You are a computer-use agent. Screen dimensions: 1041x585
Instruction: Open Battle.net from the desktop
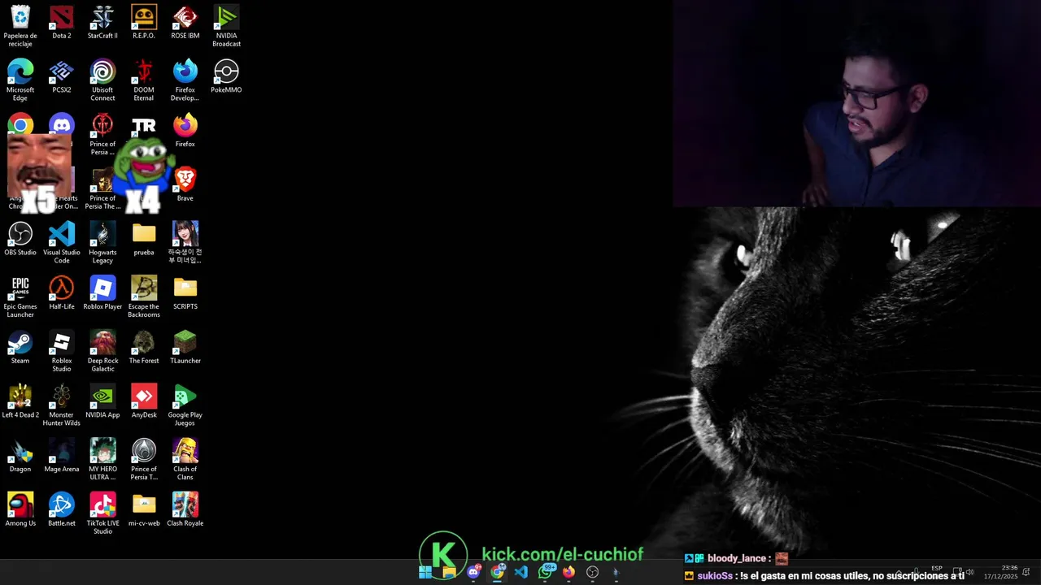(62, 509)
